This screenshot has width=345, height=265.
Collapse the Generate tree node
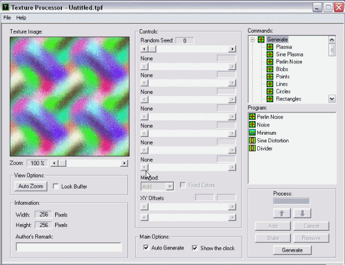tap(252, 40)
